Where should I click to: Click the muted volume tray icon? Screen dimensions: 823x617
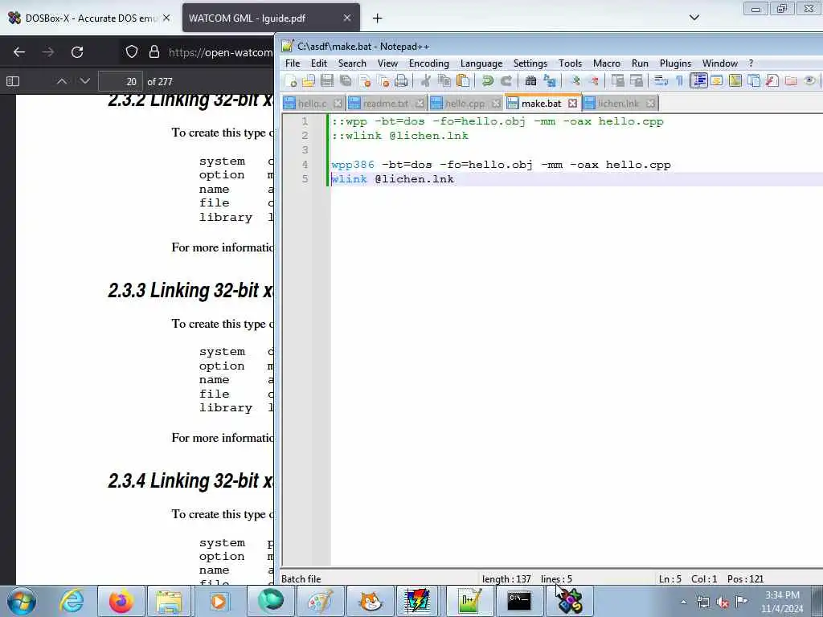[723, 602]
